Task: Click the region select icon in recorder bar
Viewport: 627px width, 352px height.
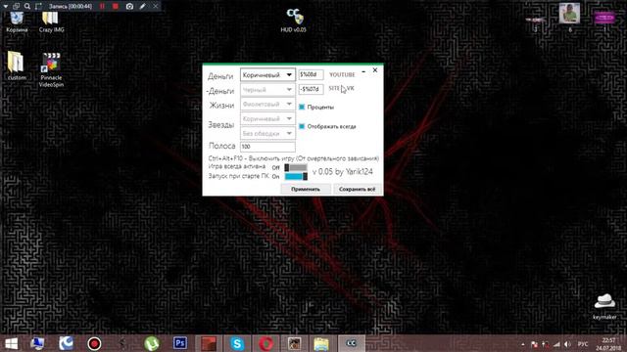Action: (x=38, y=7)
